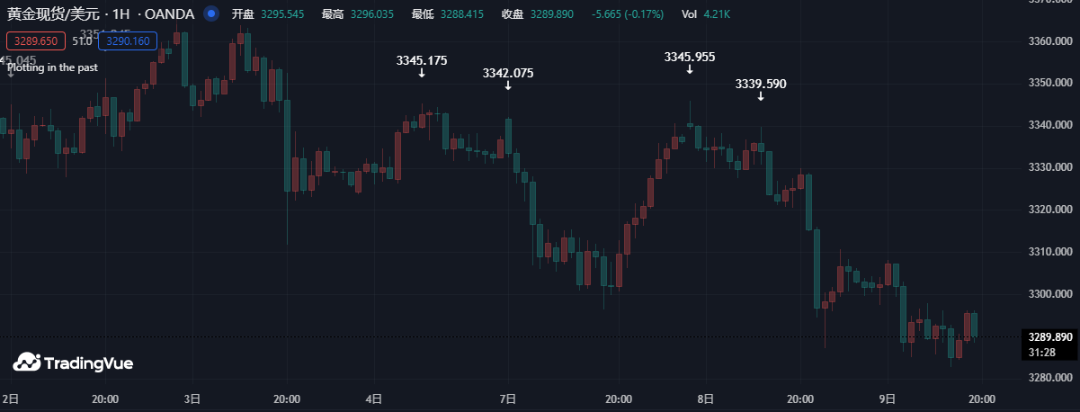The width and height of the screenshot is (1080, 412).
Task: Click the red sell price 3289.650 button
Action: point(35,40)
